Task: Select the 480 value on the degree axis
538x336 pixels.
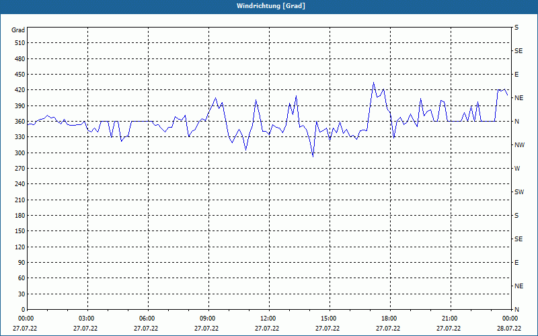Action: [x=20, y=59]
